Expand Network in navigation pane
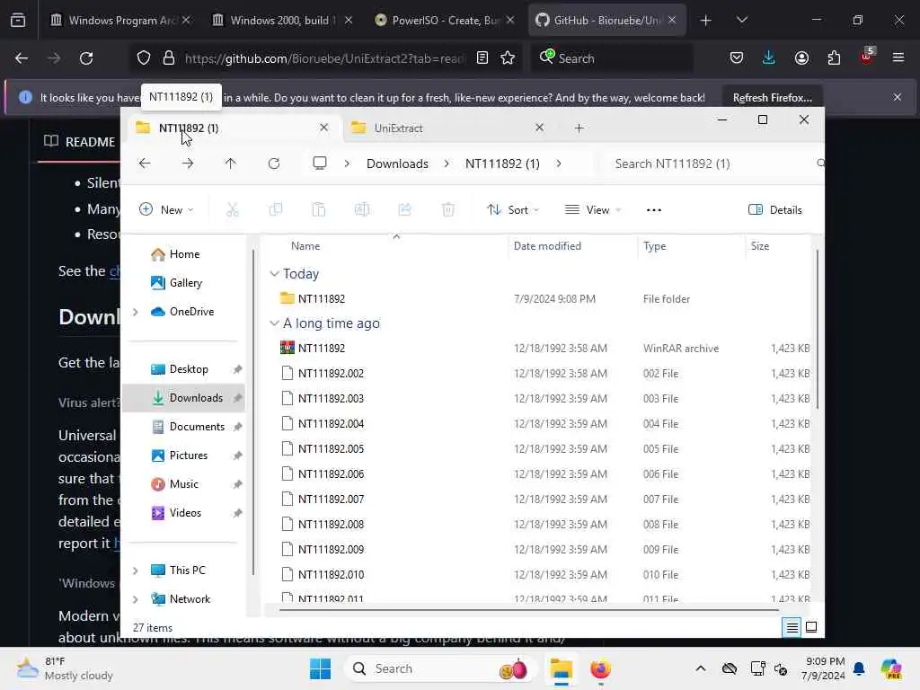 136,599
